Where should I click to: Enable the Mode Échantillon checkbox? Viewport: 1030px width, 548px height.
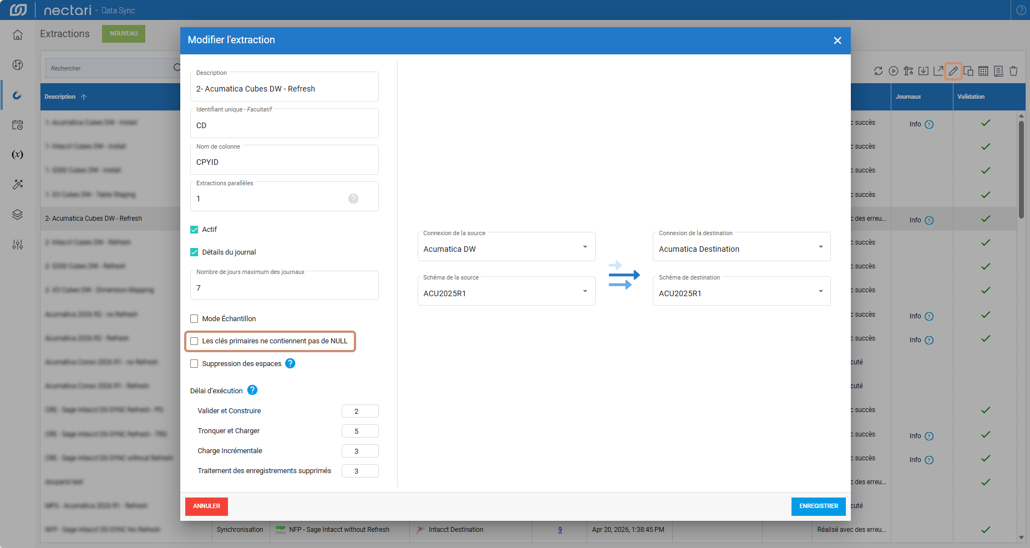[x=194, y=319]
